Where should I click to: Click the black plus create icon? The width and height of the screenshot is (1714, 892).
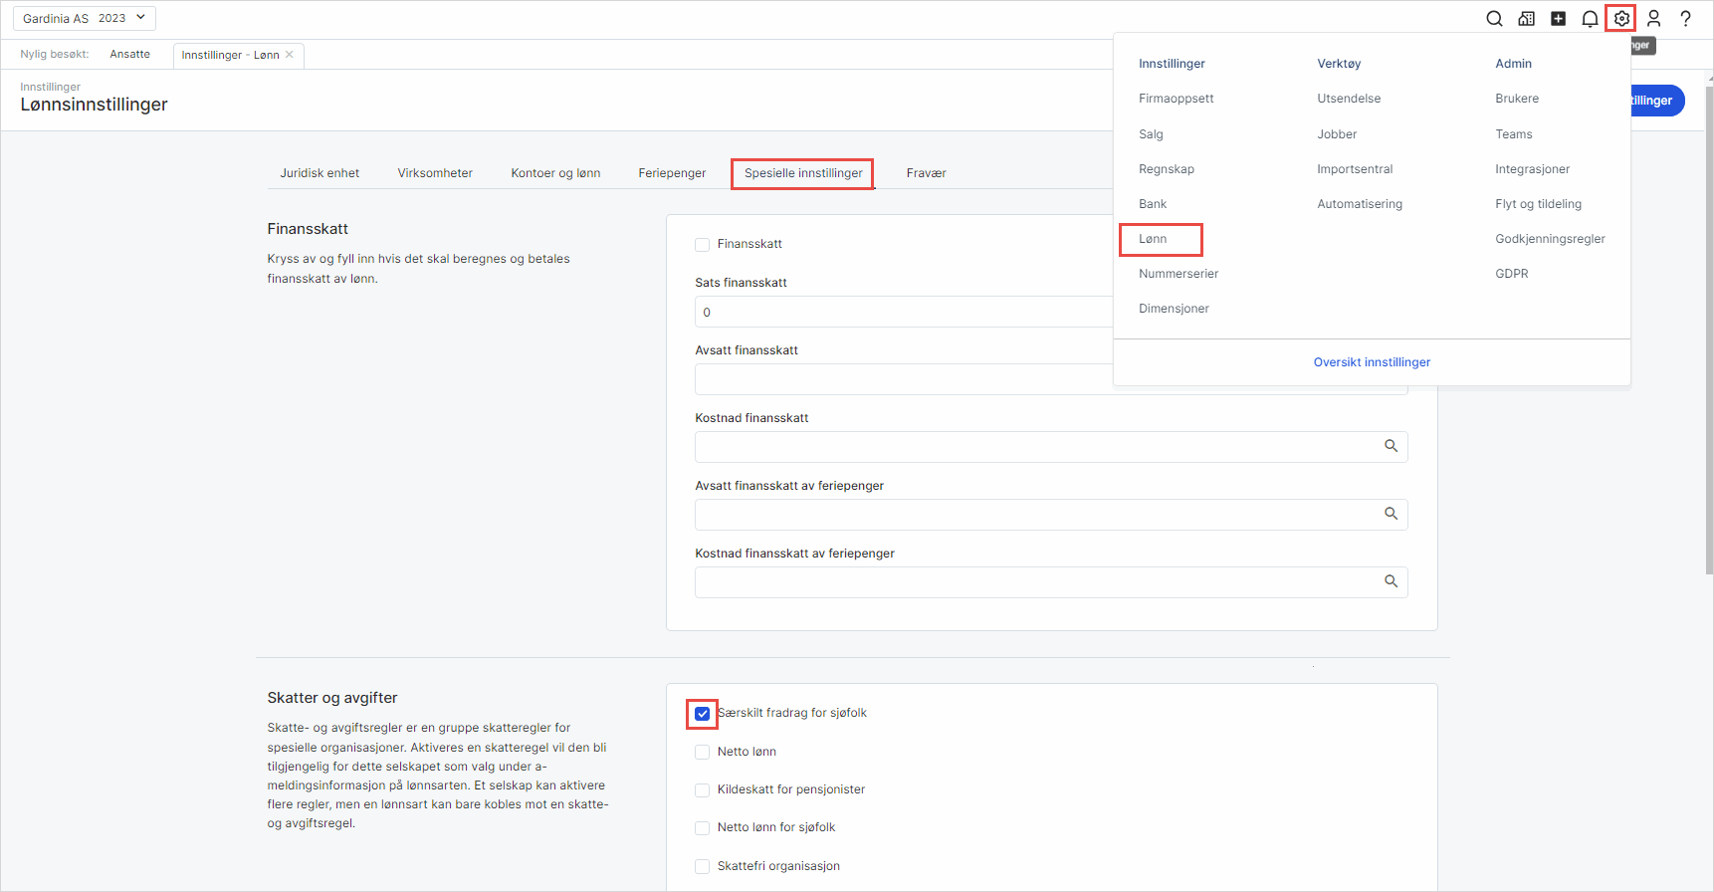pos(1558,19)
